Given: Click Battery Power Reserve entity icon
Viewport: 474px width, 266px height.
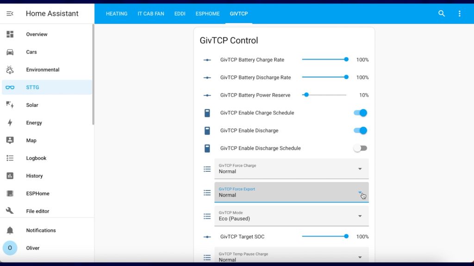Looking at the screenshot, I should (207, 95).
